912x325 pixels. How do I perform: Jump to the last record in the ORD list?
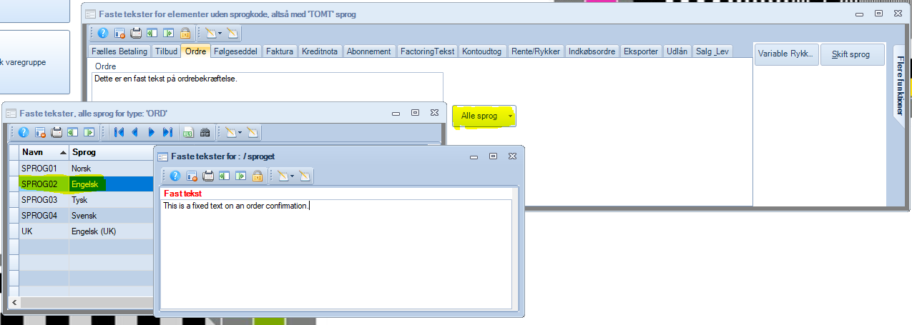(x=167, y=132)
